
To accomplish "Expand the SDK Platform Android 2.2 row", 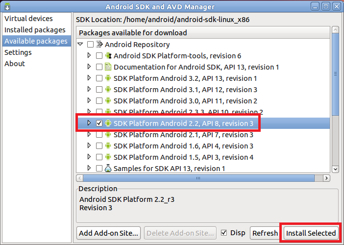I will (89, 123).
